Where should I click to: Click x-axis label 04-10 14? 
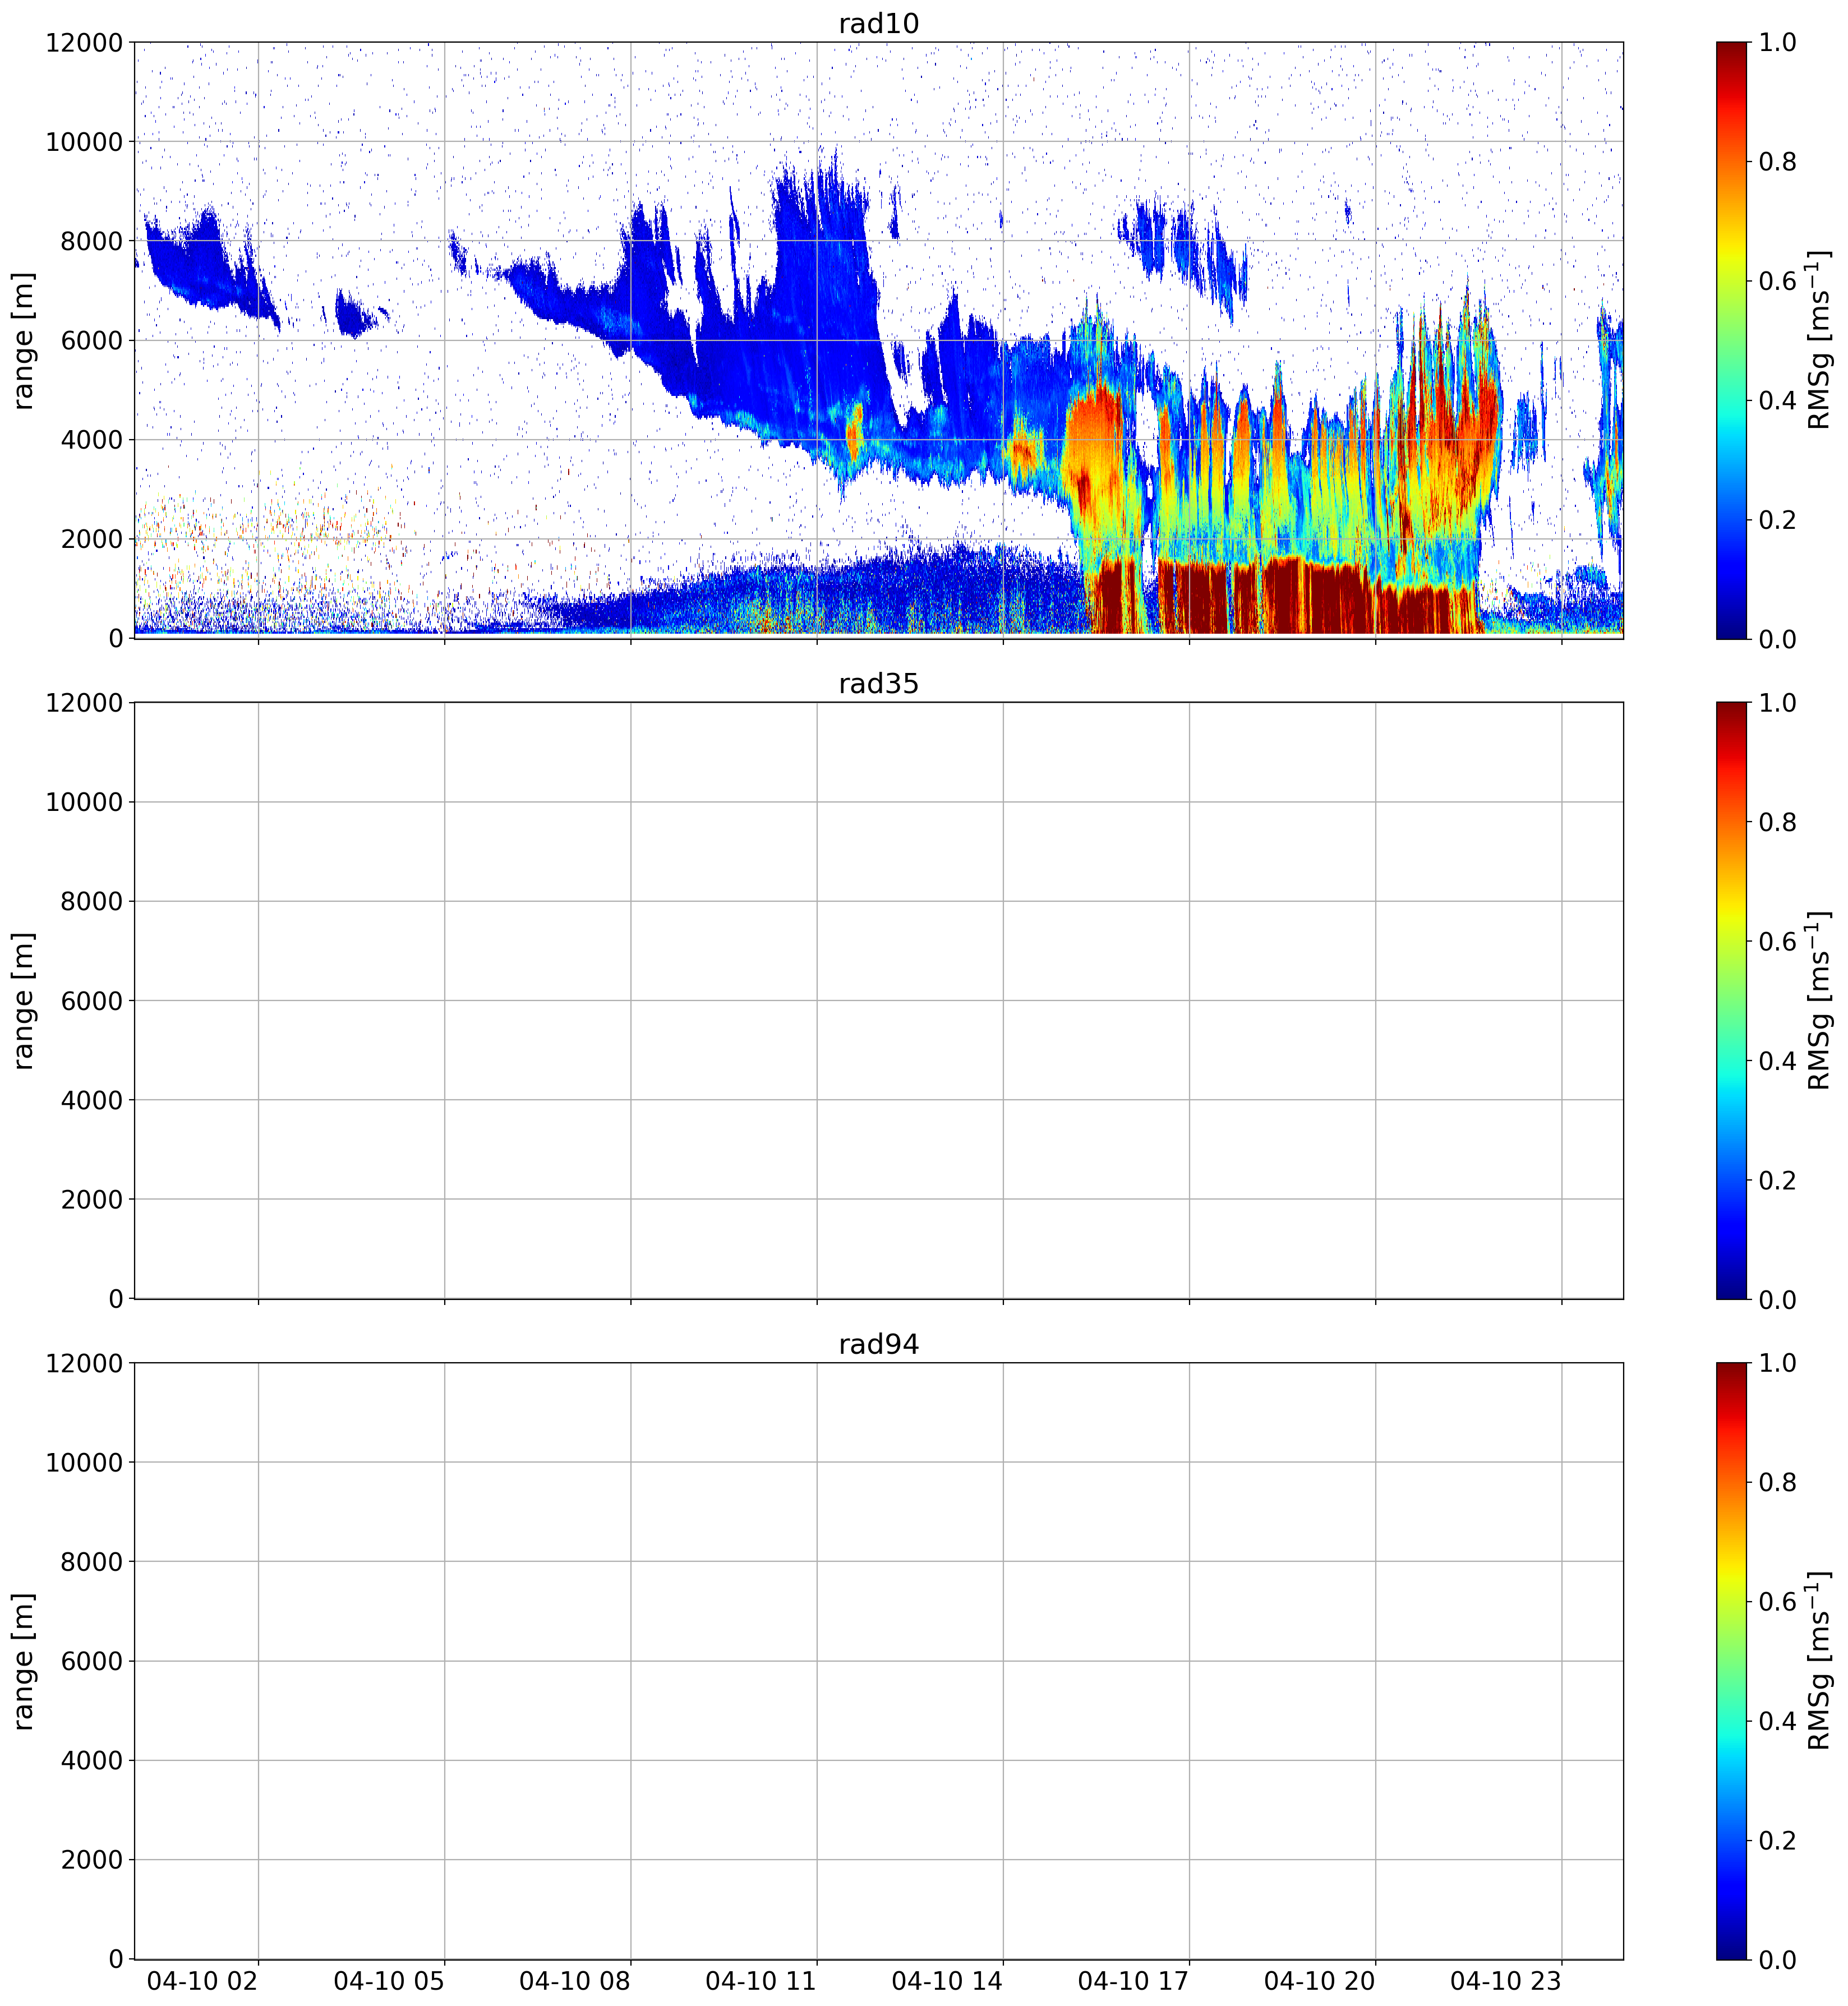pyautogui.click(x=947, y=1981)
